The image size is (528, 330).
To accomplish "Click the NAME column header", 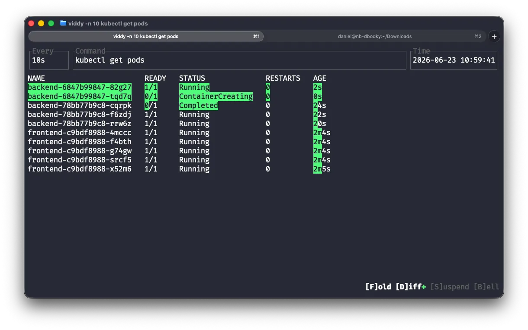I will pos(36,78).
